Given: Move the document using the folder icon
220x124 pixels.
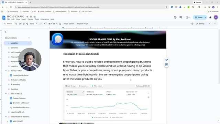Looking at the screenshot, I should [31, 17].
